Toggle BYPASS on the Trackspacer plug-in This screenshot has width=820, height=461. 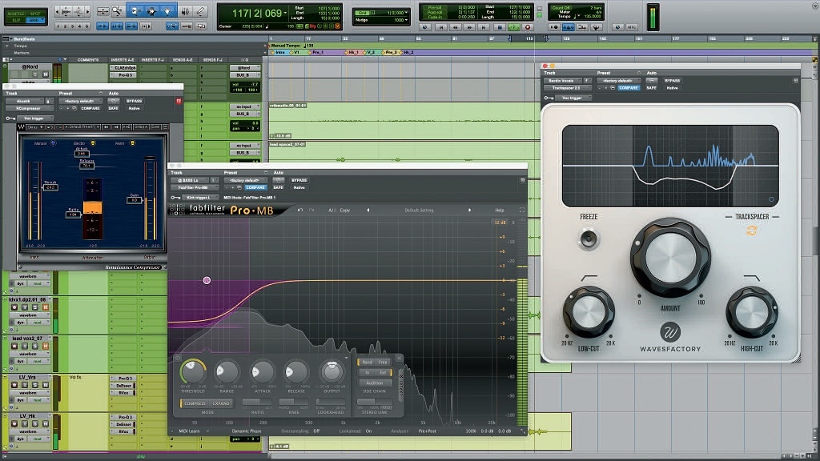673,81
